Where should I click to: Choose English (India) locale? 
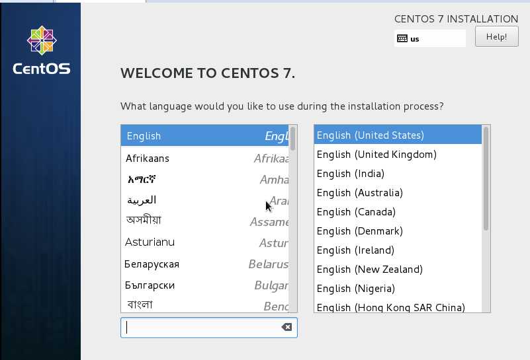coord(398,174)
